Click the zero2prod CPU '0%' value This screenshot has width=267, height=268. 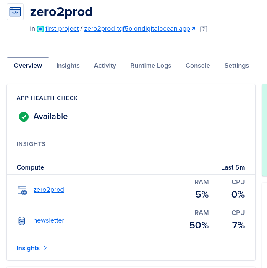[238, 194]
